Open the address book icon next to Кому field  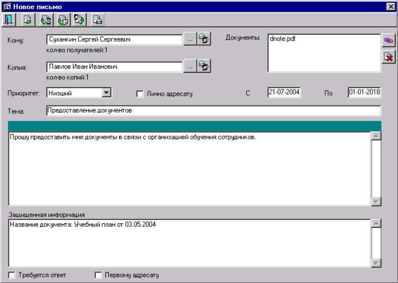(204, 39)
